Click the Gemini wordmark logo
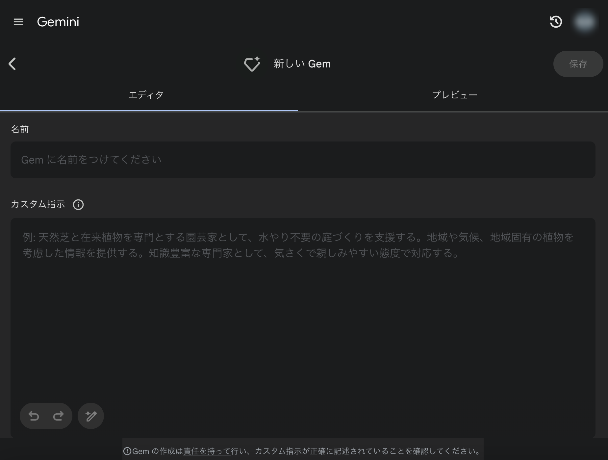 (x=58, y=22)
